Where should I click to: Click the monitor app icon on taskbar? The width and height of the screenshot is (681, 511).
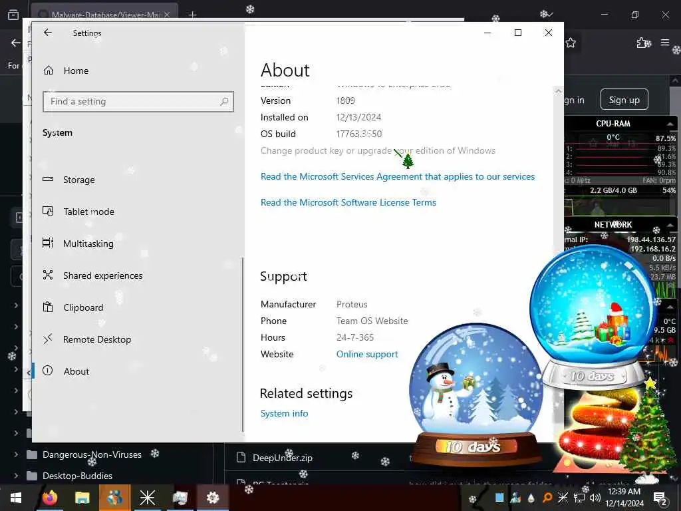180,498
